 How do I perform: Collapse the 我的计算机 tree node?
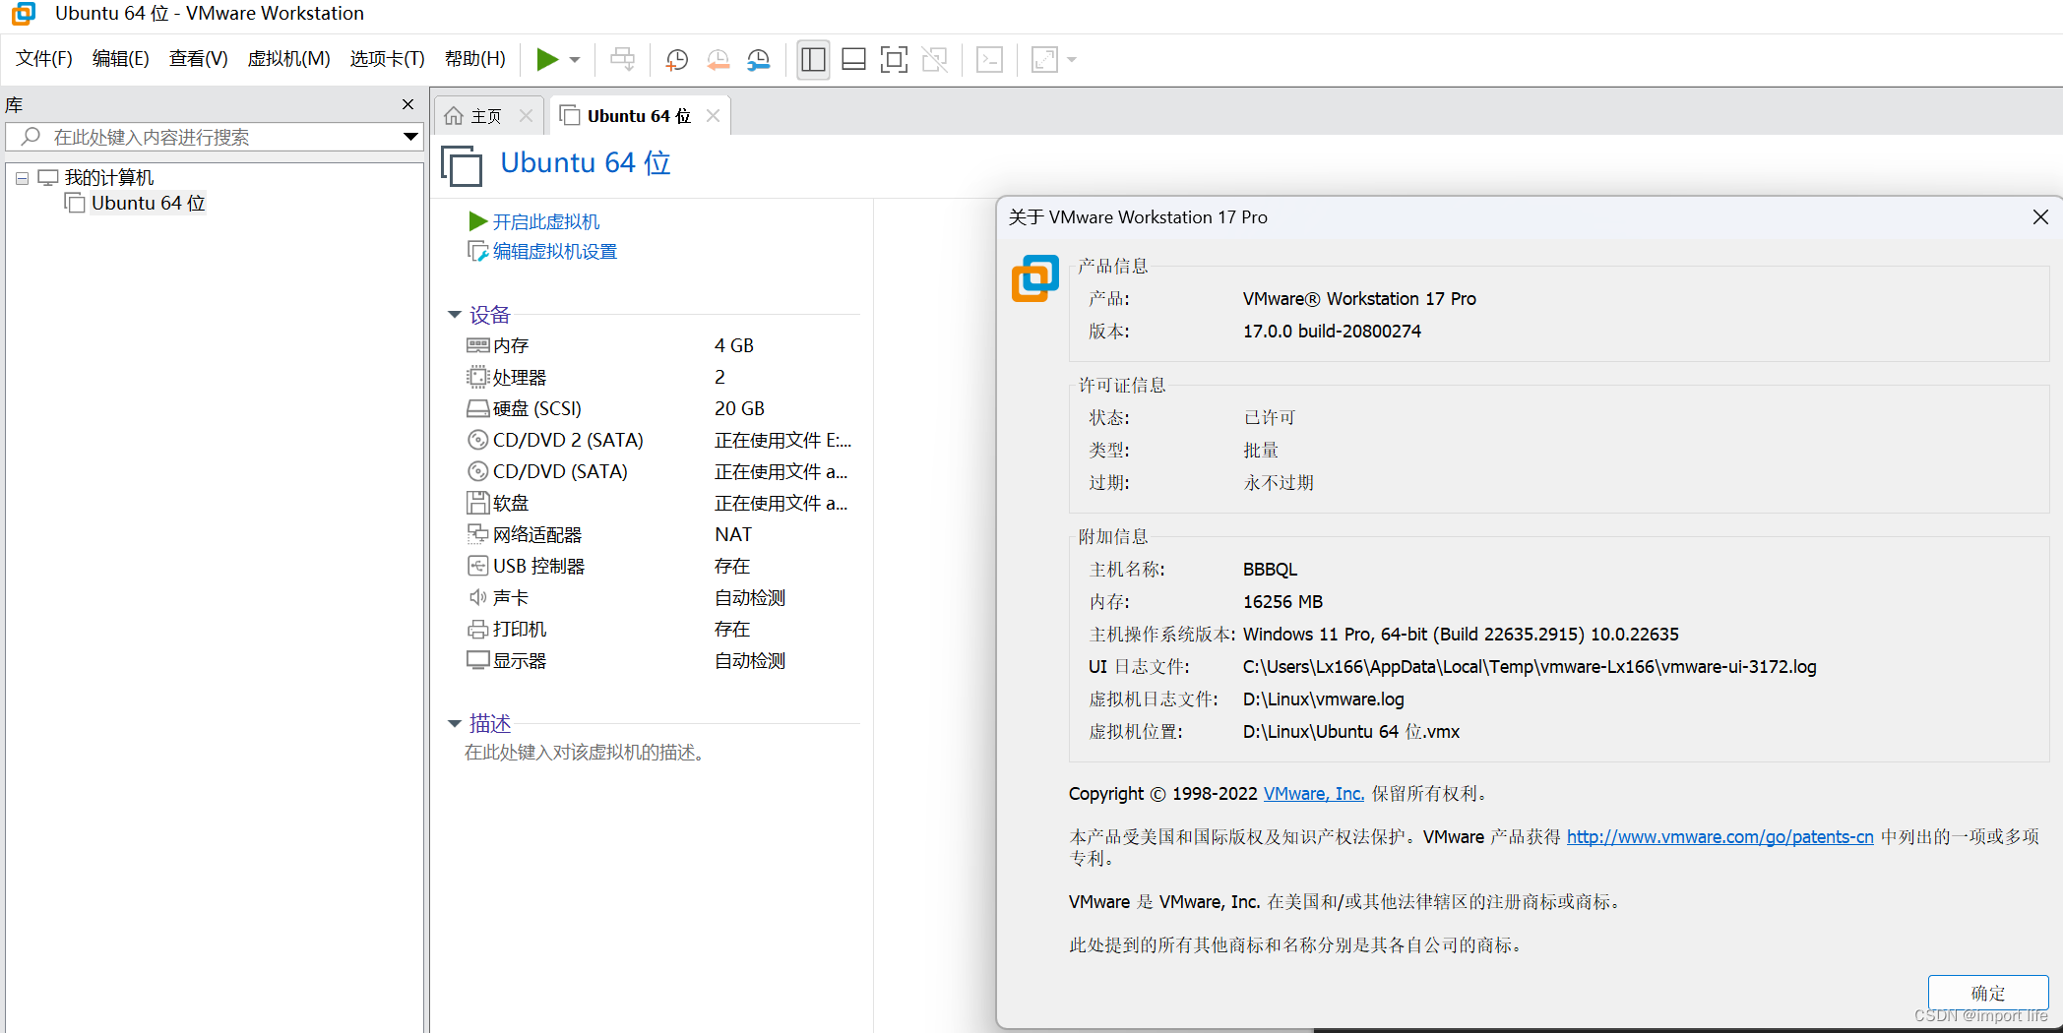tap(22, 179)
